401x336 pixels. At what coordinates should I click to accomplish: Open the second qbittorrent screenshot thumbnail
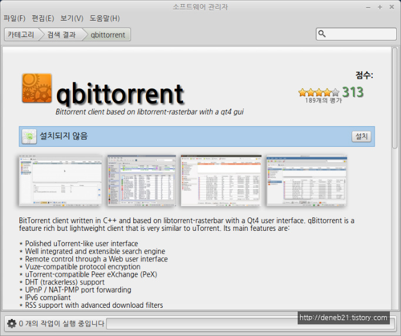tap(141, 180)
